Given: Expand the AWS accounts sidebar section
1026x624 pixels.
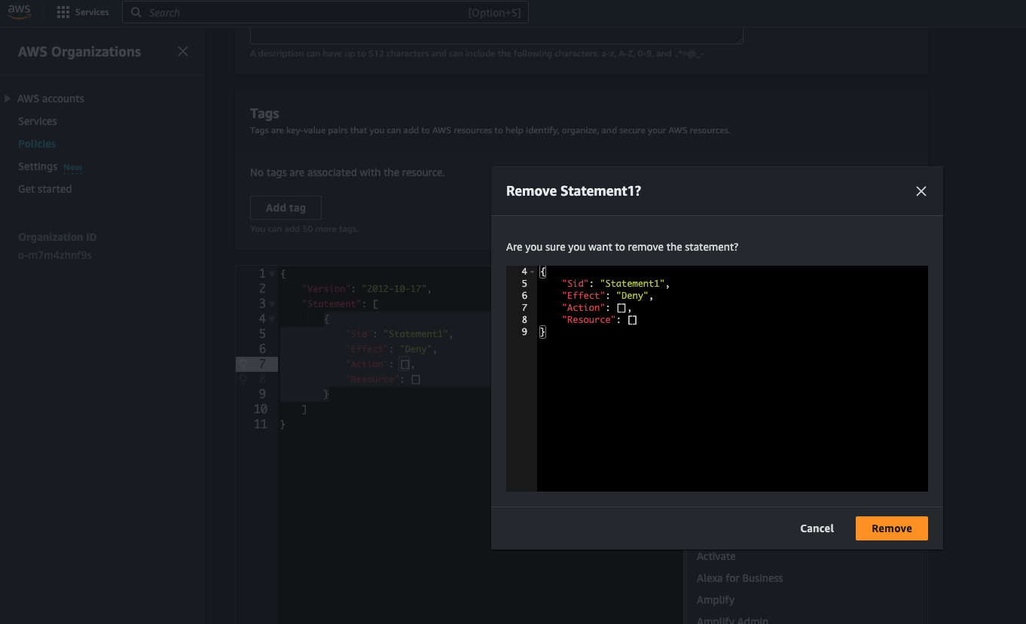Looking at the screenshot, I should (8, 99).
